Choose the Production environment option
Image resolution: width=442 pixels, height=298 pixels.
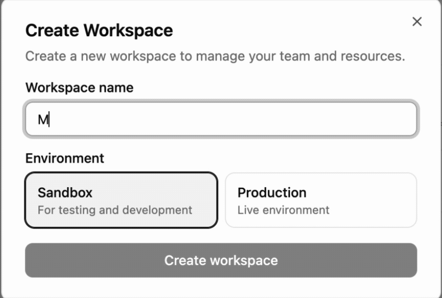pyautogui.click(x=321, y=200)
